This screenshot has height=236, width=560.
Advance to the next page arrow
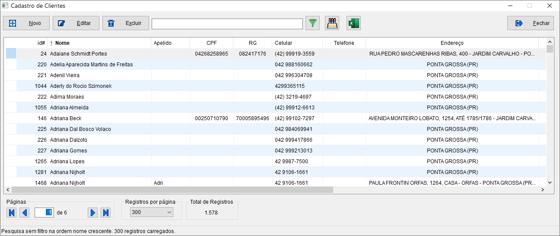pyautogui.click(x=92, y=212)
